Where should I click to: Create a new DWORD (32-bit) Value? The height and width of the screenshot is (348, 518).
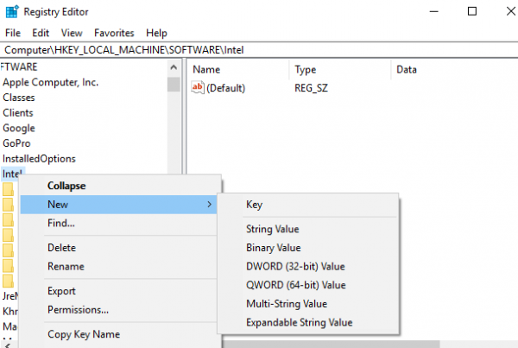pos(295,266)
